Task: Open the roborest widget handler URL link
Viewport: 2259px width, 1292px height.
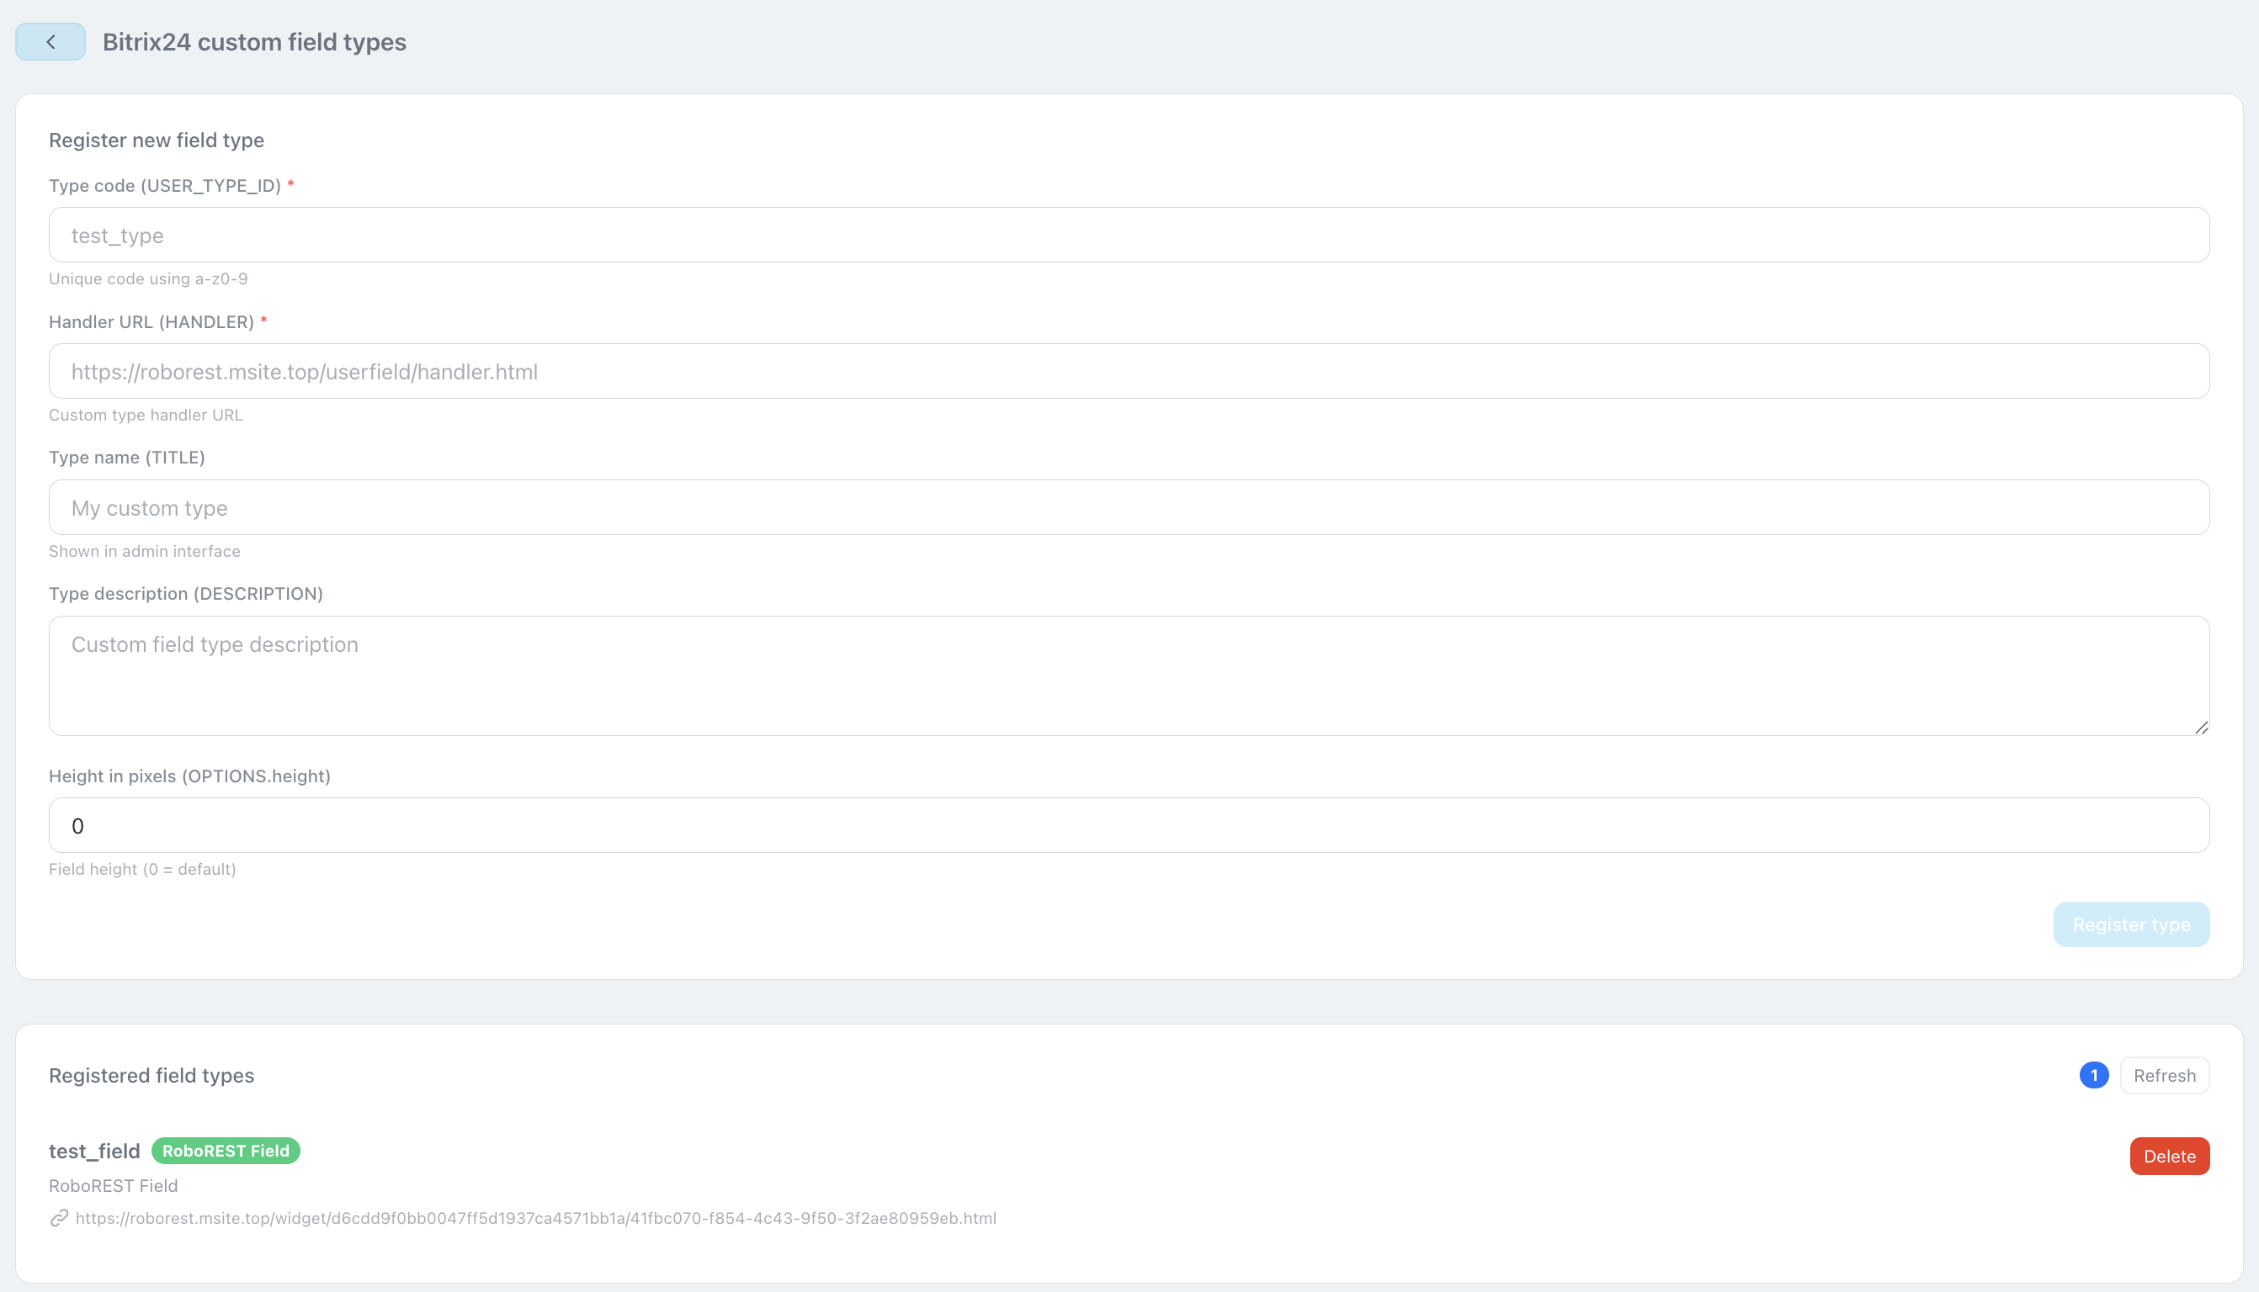Action: pos(535,1218)
